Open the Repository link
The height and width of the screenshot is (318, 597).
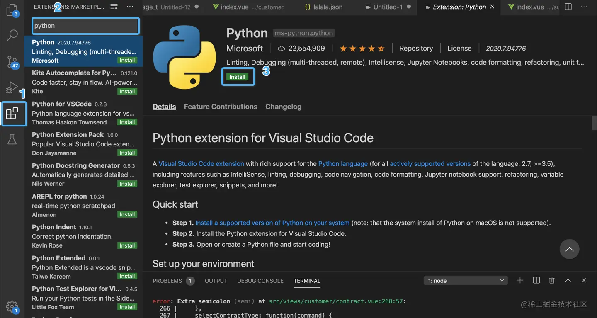(416, 49)
